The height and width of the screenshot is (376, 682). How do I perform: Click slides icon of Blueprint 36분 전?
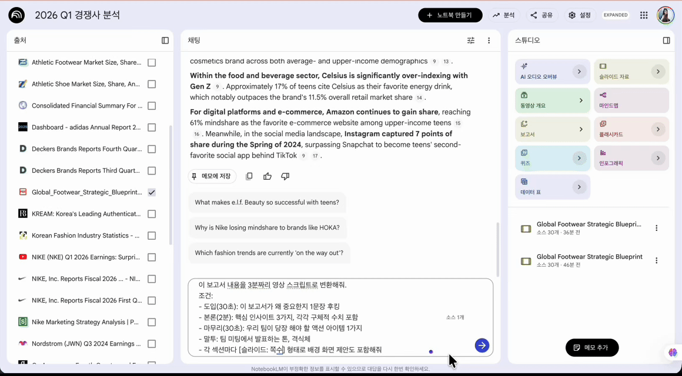[x=526, y=229]
